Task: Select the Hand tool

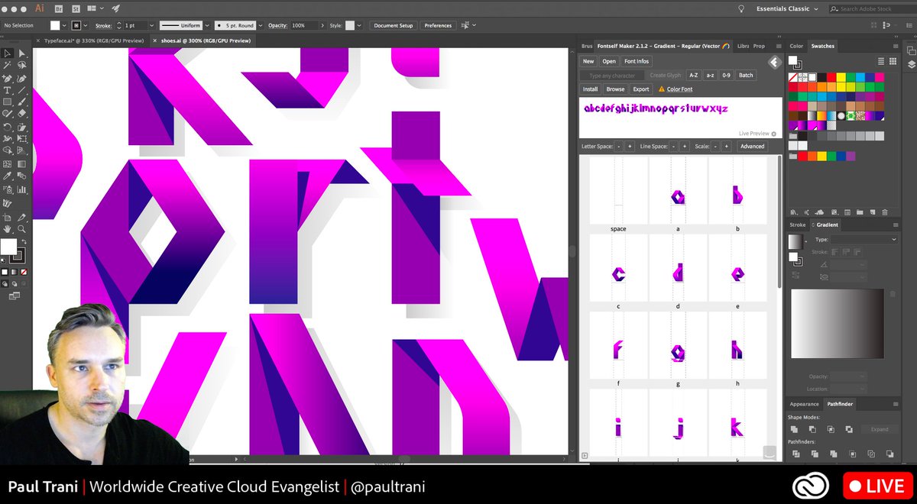Action: click(7, 228)
